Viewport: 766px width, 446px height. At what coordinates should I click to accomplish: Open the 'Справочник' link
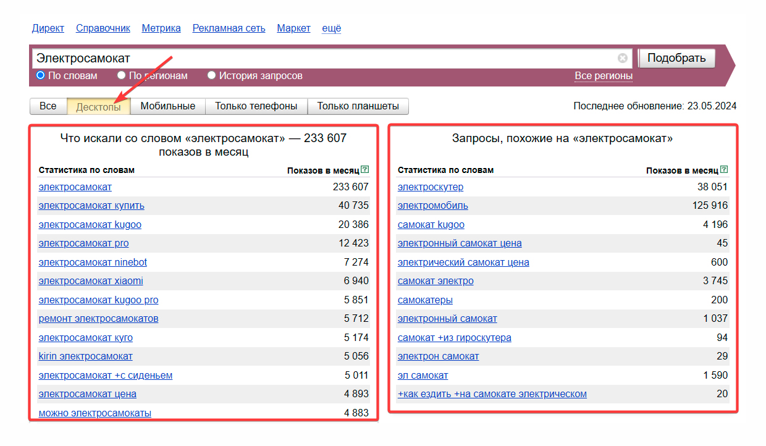click(x=103, y=28)
